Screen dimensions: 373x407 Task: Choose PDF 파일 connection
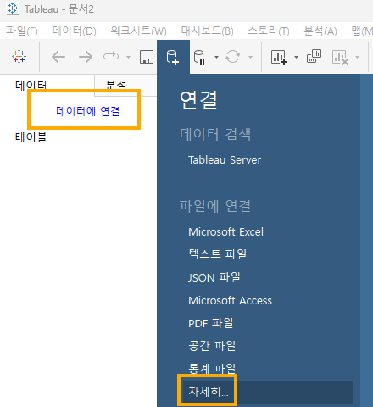(x=211, y=323)
